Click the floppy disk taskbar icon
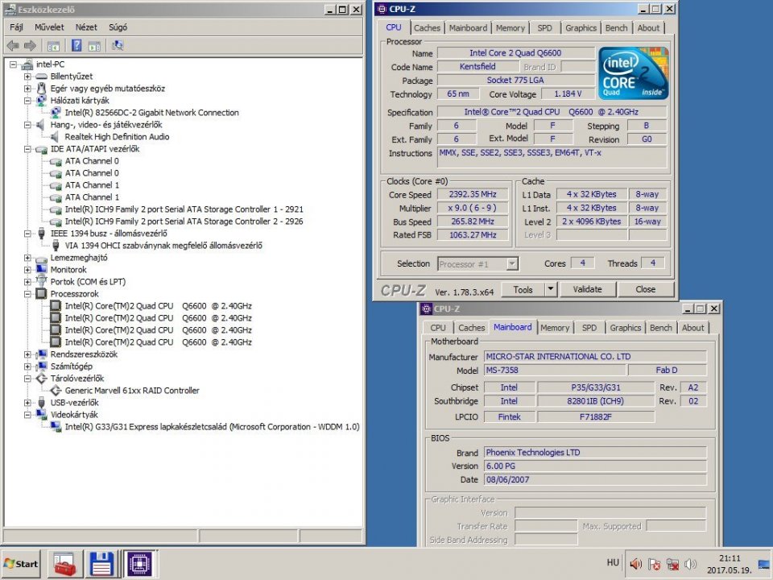Image resolution: width=773 pixels, height=580 pixels. (101, 563)
